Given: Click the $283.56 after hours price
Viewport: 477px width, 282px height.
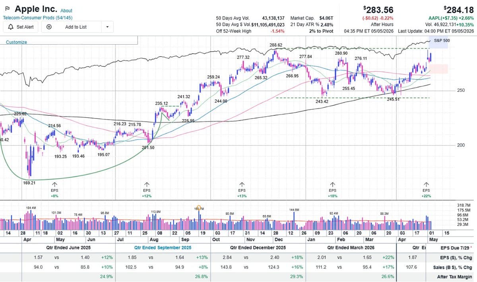Looking at the screenshot, I should coord(378,10).
